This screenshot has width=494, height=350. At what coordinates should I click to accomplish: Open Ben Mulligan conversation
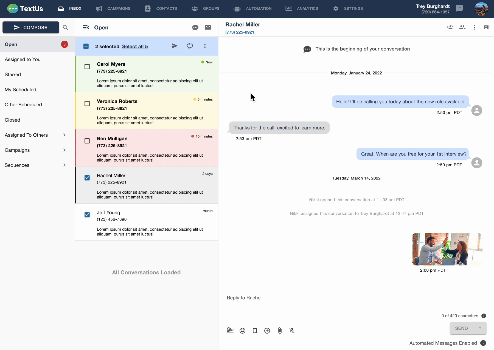147,148
